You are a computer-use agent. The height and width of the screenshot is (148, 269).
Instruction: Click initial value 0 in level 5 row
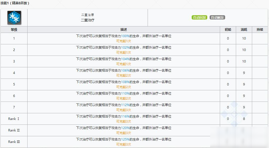(228, 84)
